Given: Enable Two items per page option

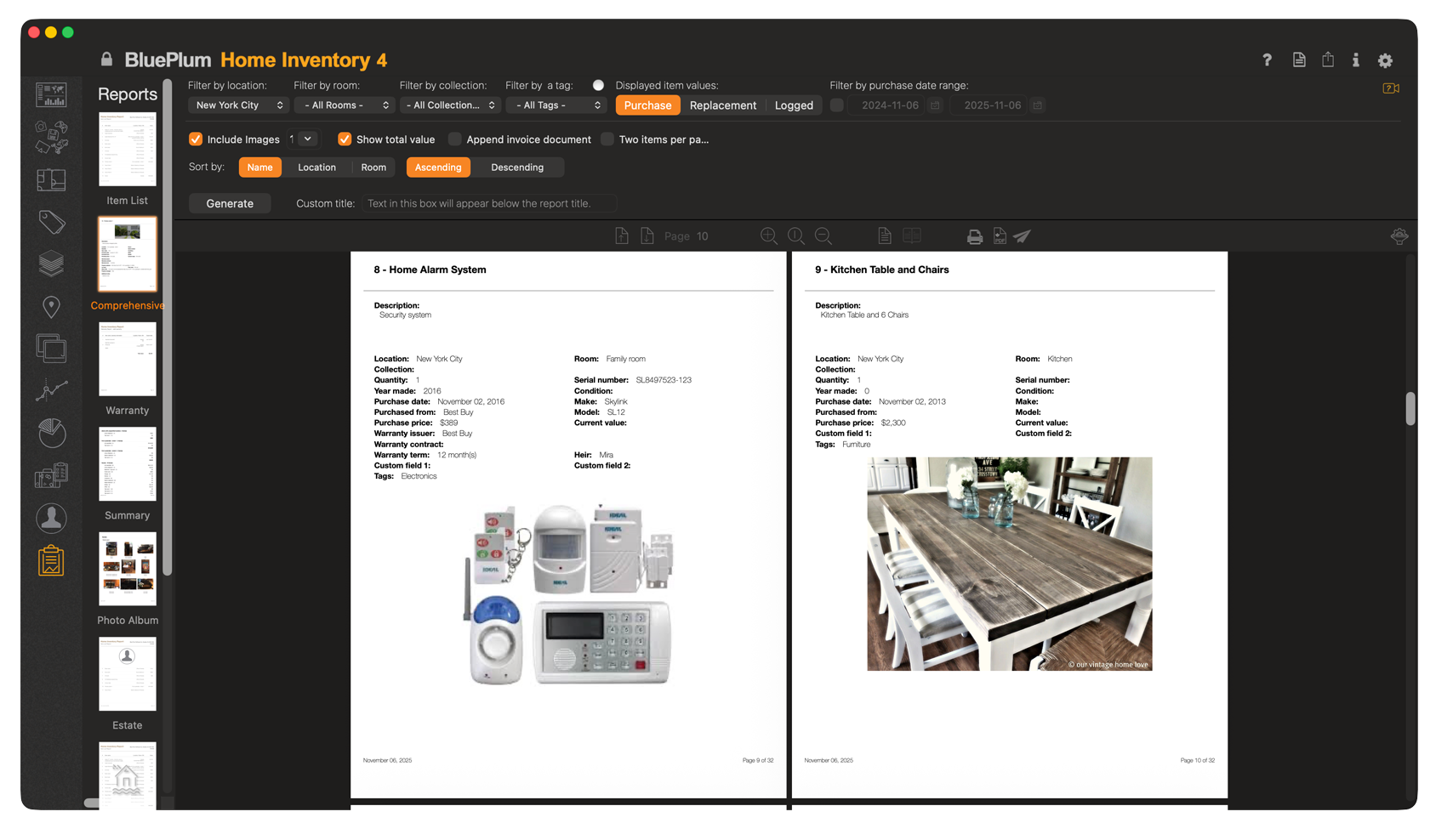Looking at the screenshot, I should (607, 139).
